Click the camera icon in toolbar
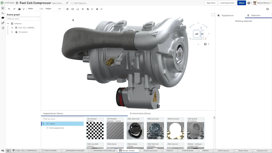Viewport: 272px width, 153px height. 72,9
